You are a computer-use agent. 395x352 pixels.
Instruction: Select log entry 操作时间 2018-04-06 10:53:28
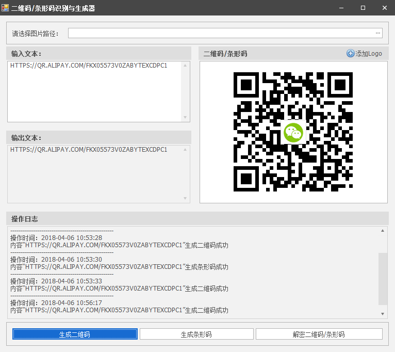[56, 238]
